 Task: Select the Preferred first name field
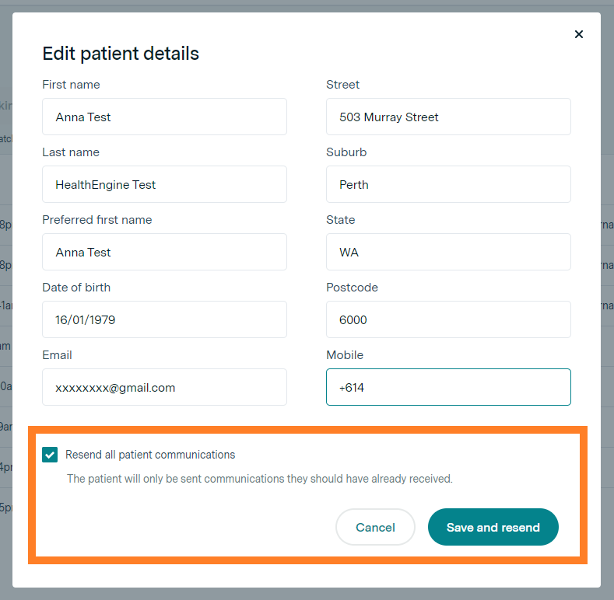coord(164,252)
